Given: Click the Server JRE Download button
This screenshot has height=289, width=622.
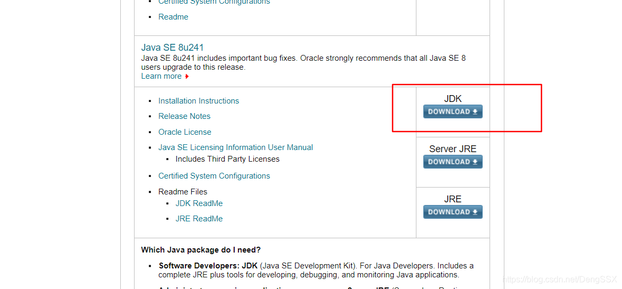Looking at the screenshot, I should click(x=452, y=162).
